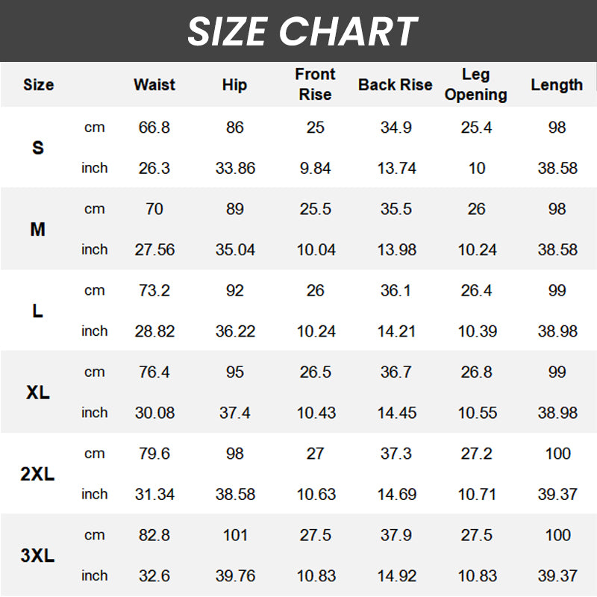Select the 2XL size row label
Screen dimensions: 597x597
click(38, 474)
